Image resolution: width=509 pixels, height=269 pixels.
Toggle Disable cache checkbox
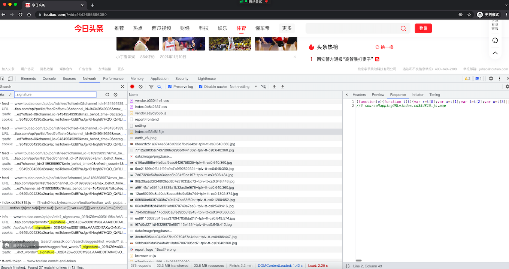coord(201,87)
